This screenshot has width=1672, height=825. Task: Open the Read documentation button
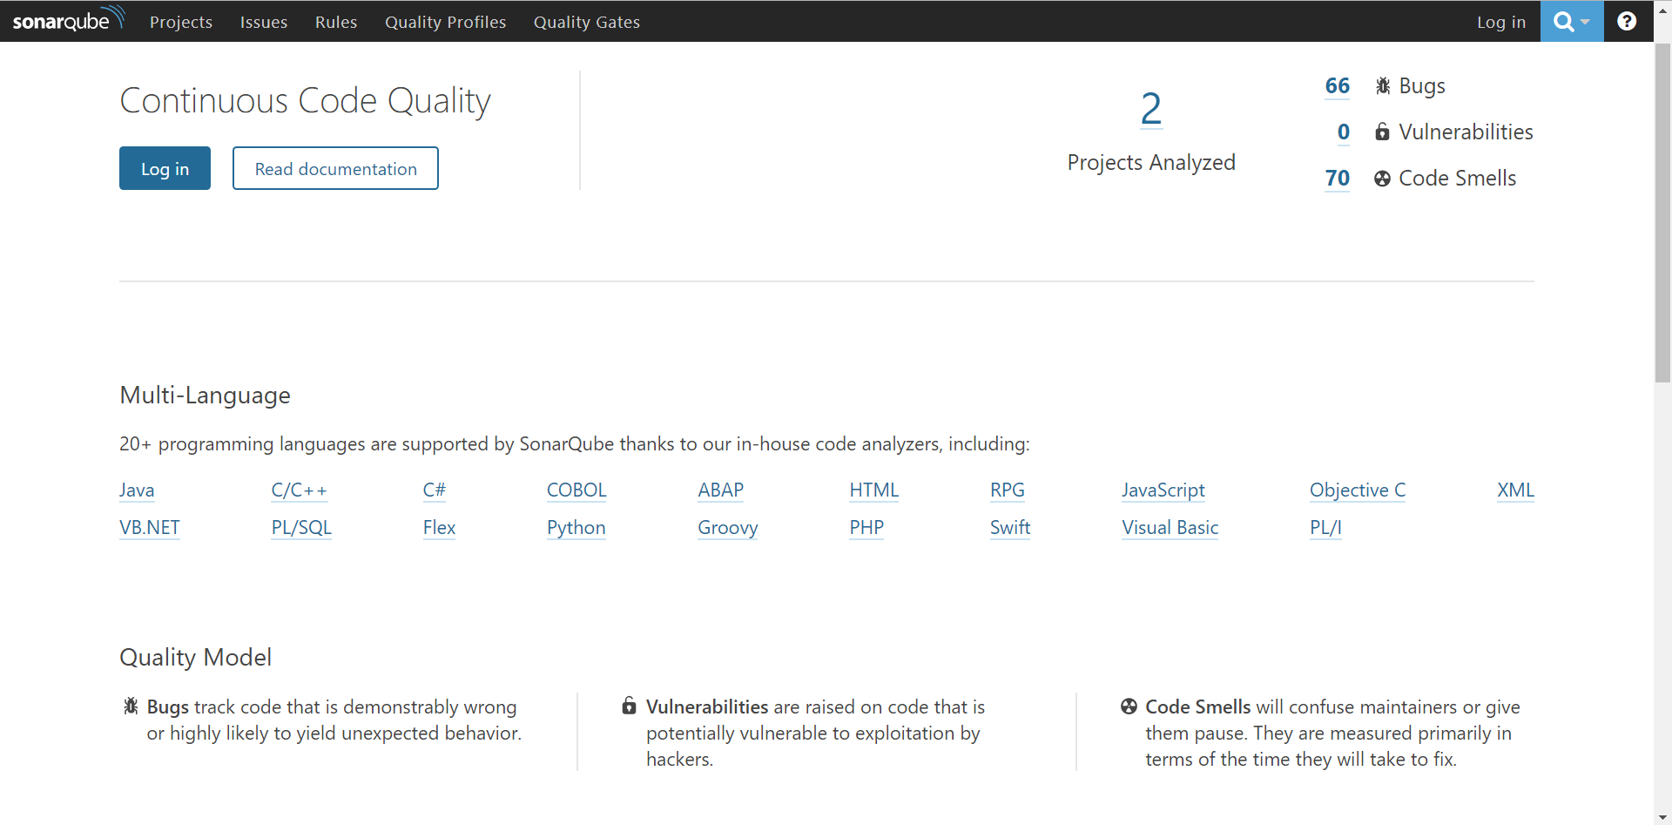click(335, 168)
